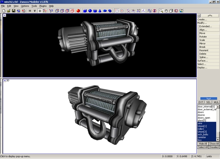This screenshot has height=159, width=220.
Task: Expand the Display... command group
Action: pyautogui.click(x=202, y=68)
